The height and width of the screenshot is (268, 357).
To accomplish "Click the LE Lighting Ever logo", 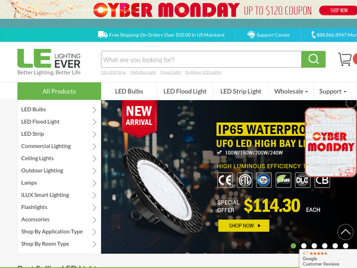I will [49, 62].
